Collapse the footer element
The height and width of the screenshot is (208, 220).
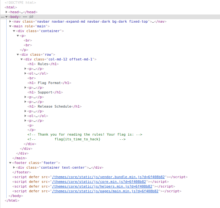click(10, 163)
